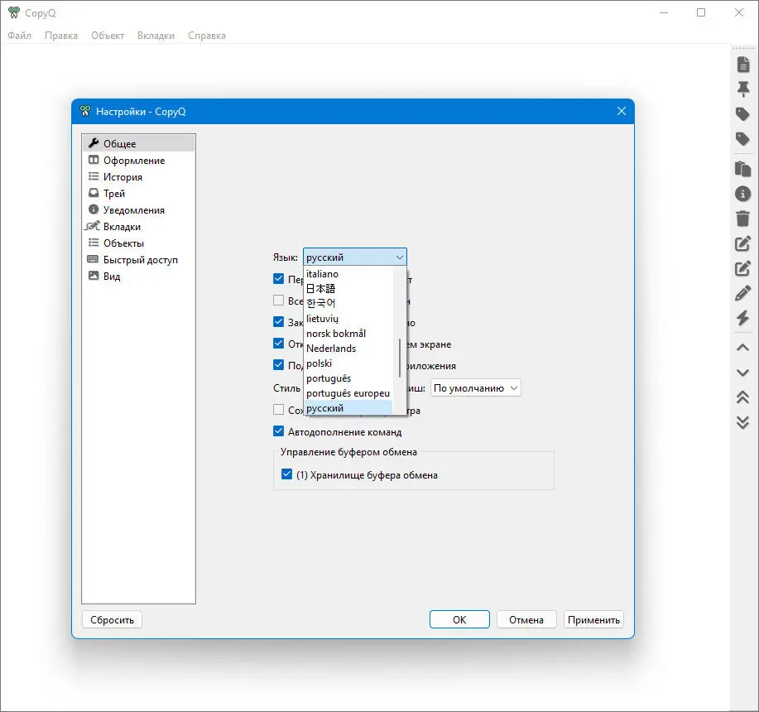Click the edit icon directly below the trash icon

[743, 243]
